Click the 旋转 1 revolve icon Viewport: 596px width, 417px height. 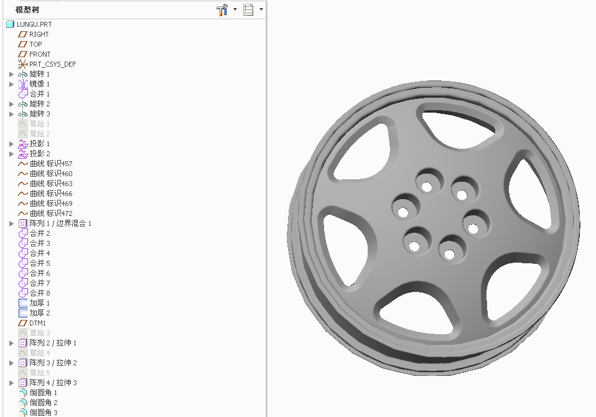pos(23,74)
